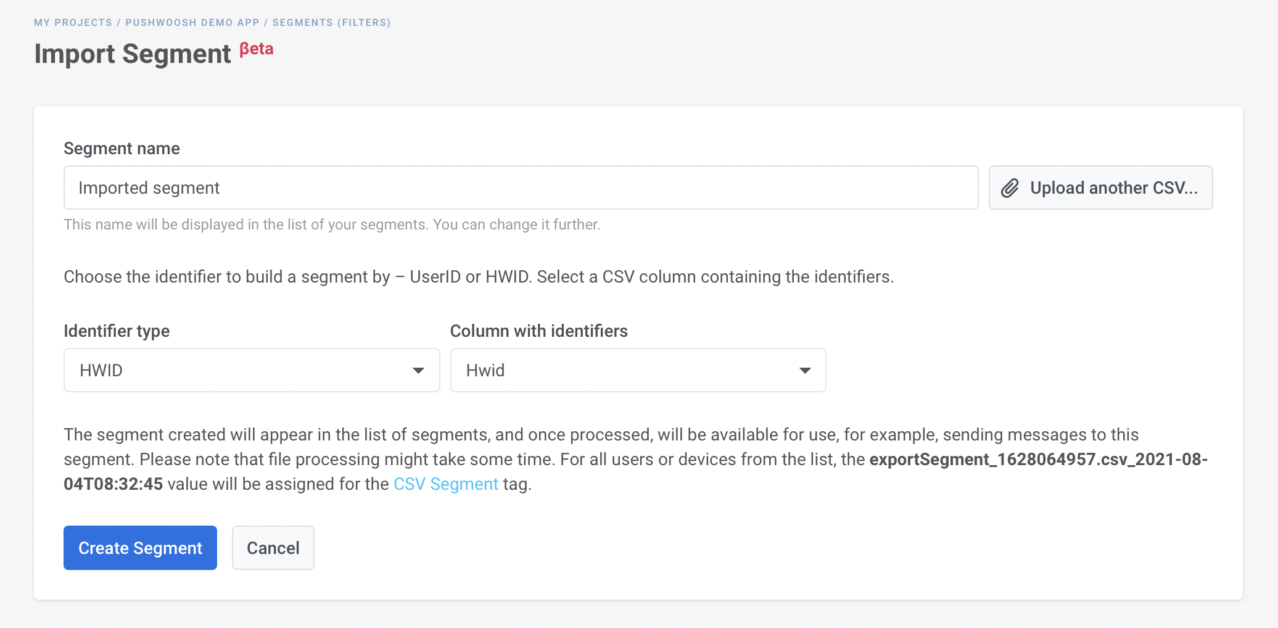Open Pushwoosh Demo App breadcrumb
Image resolution: width=1278 pixels, height=628 pixels.
point(192,23)
